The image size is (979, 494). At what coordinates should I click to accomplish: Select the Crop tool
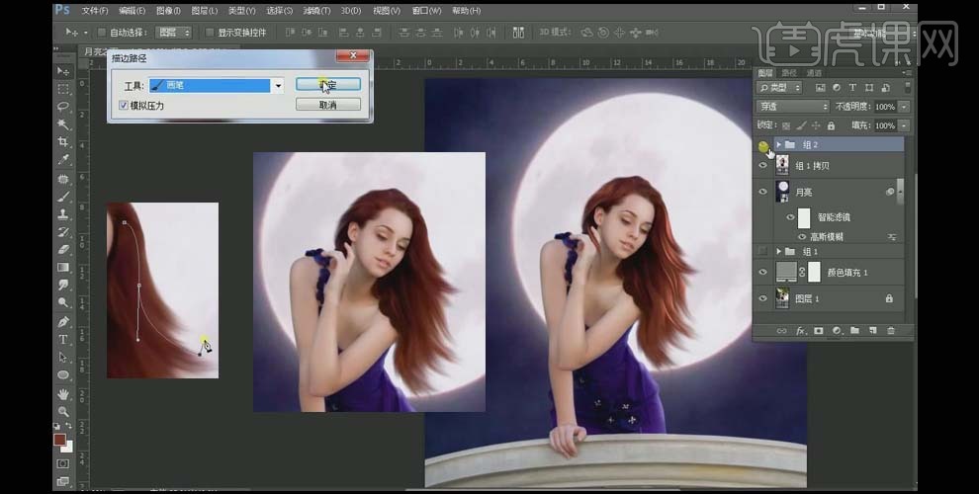pyautogui.click(x=63, y=141)
